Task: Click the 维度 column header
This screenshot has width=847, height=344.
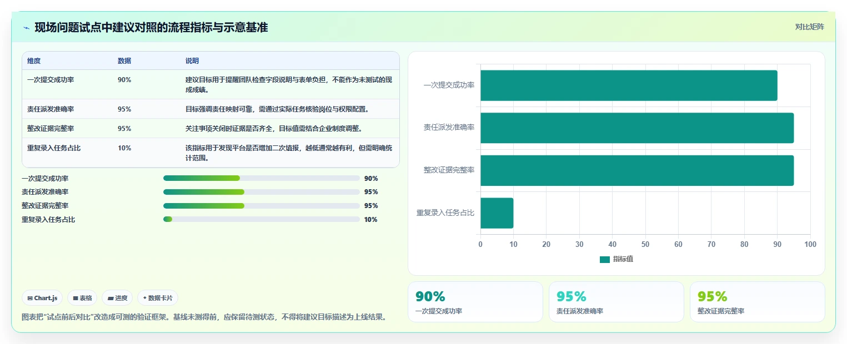Action: pyautogui.click(x=34, y=61)
